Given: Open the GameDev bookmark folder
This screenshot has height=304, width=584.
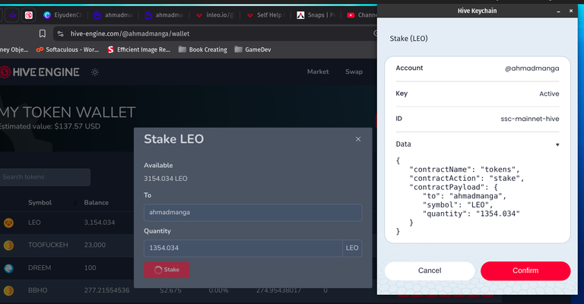Looking at the screenshot, I should click(x=252, y=49).
